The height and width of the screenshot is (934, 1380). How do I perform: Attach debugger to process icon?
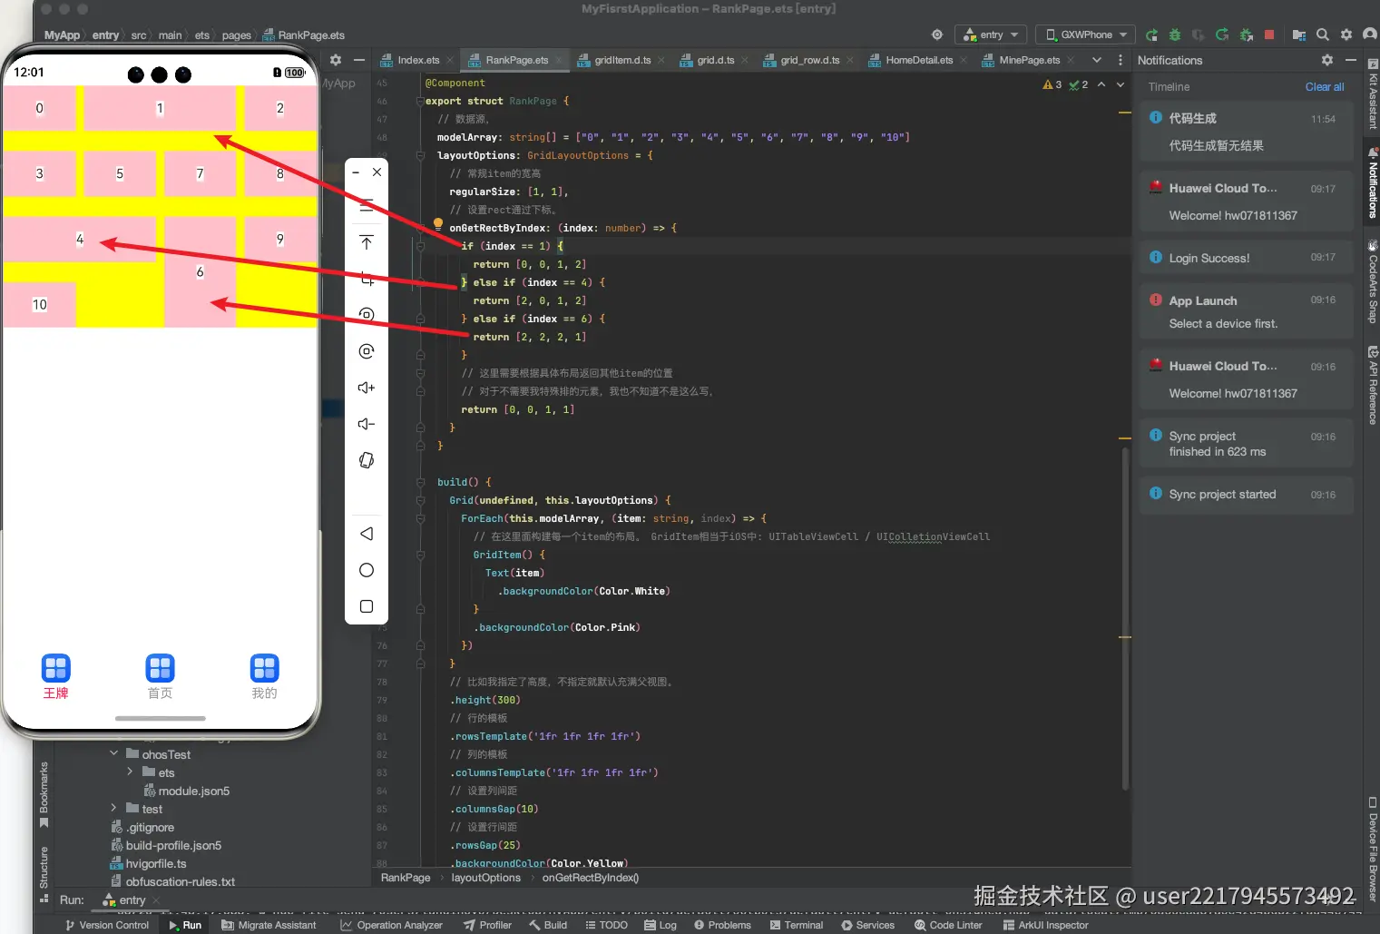coord(1246,34)
